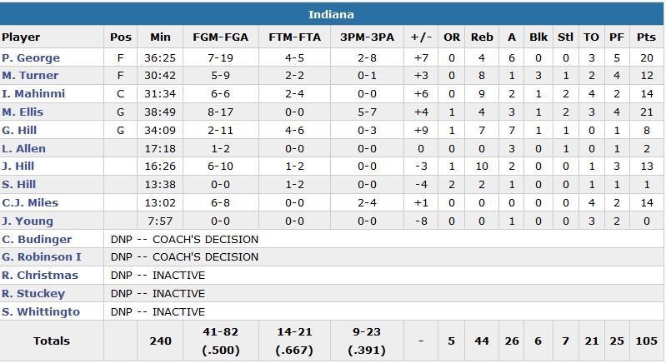Click L. Allen player link
The image size is (666, 363).
coord(23,149)
